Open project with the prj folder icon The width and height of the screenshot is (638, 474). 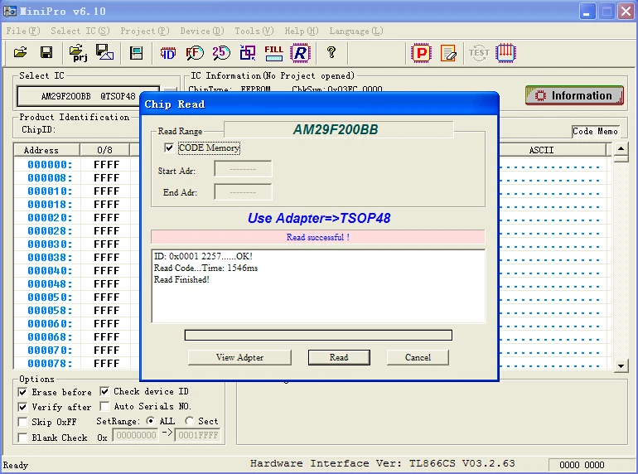[x=78, y=53]
